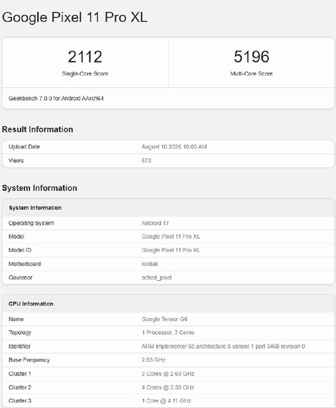The height and width of the screenshot is (408, 336).
Task: Select the 4 Cores @ 3.38 GHz value
Action: point(168,387)
